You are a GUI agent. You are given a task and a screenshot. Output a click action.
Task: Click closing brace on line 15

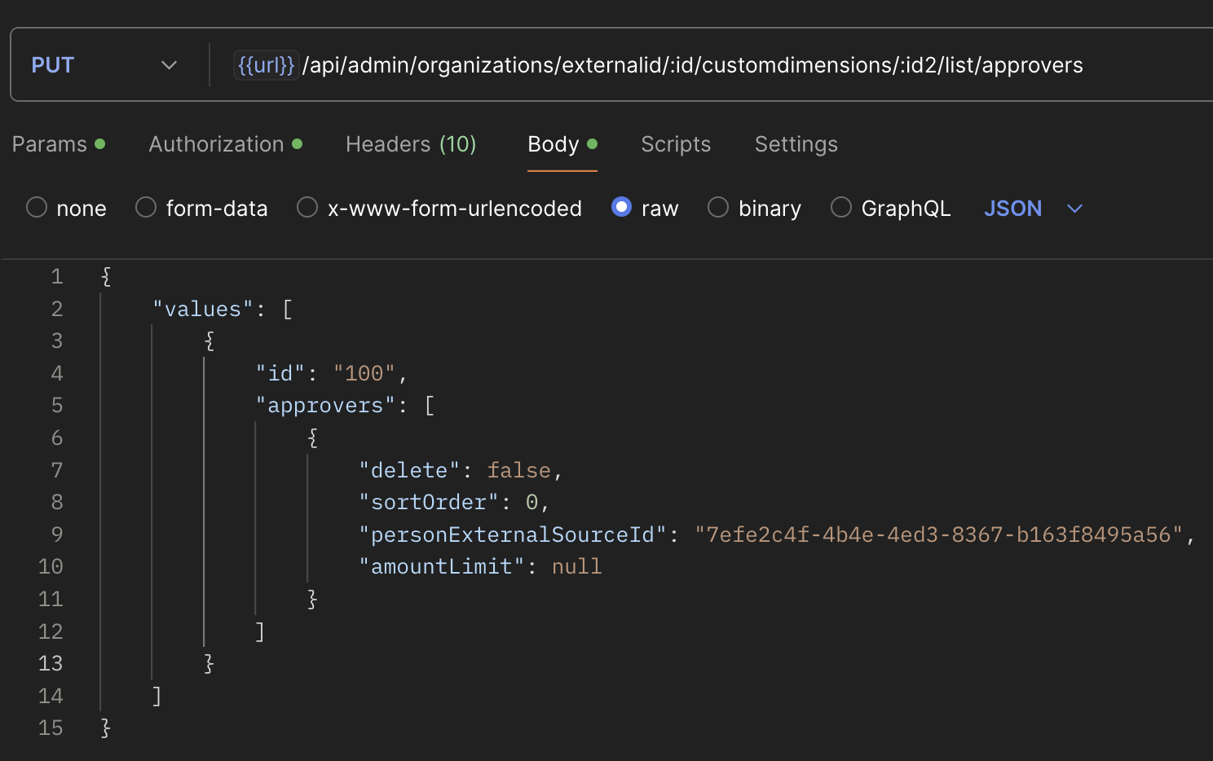105,728
